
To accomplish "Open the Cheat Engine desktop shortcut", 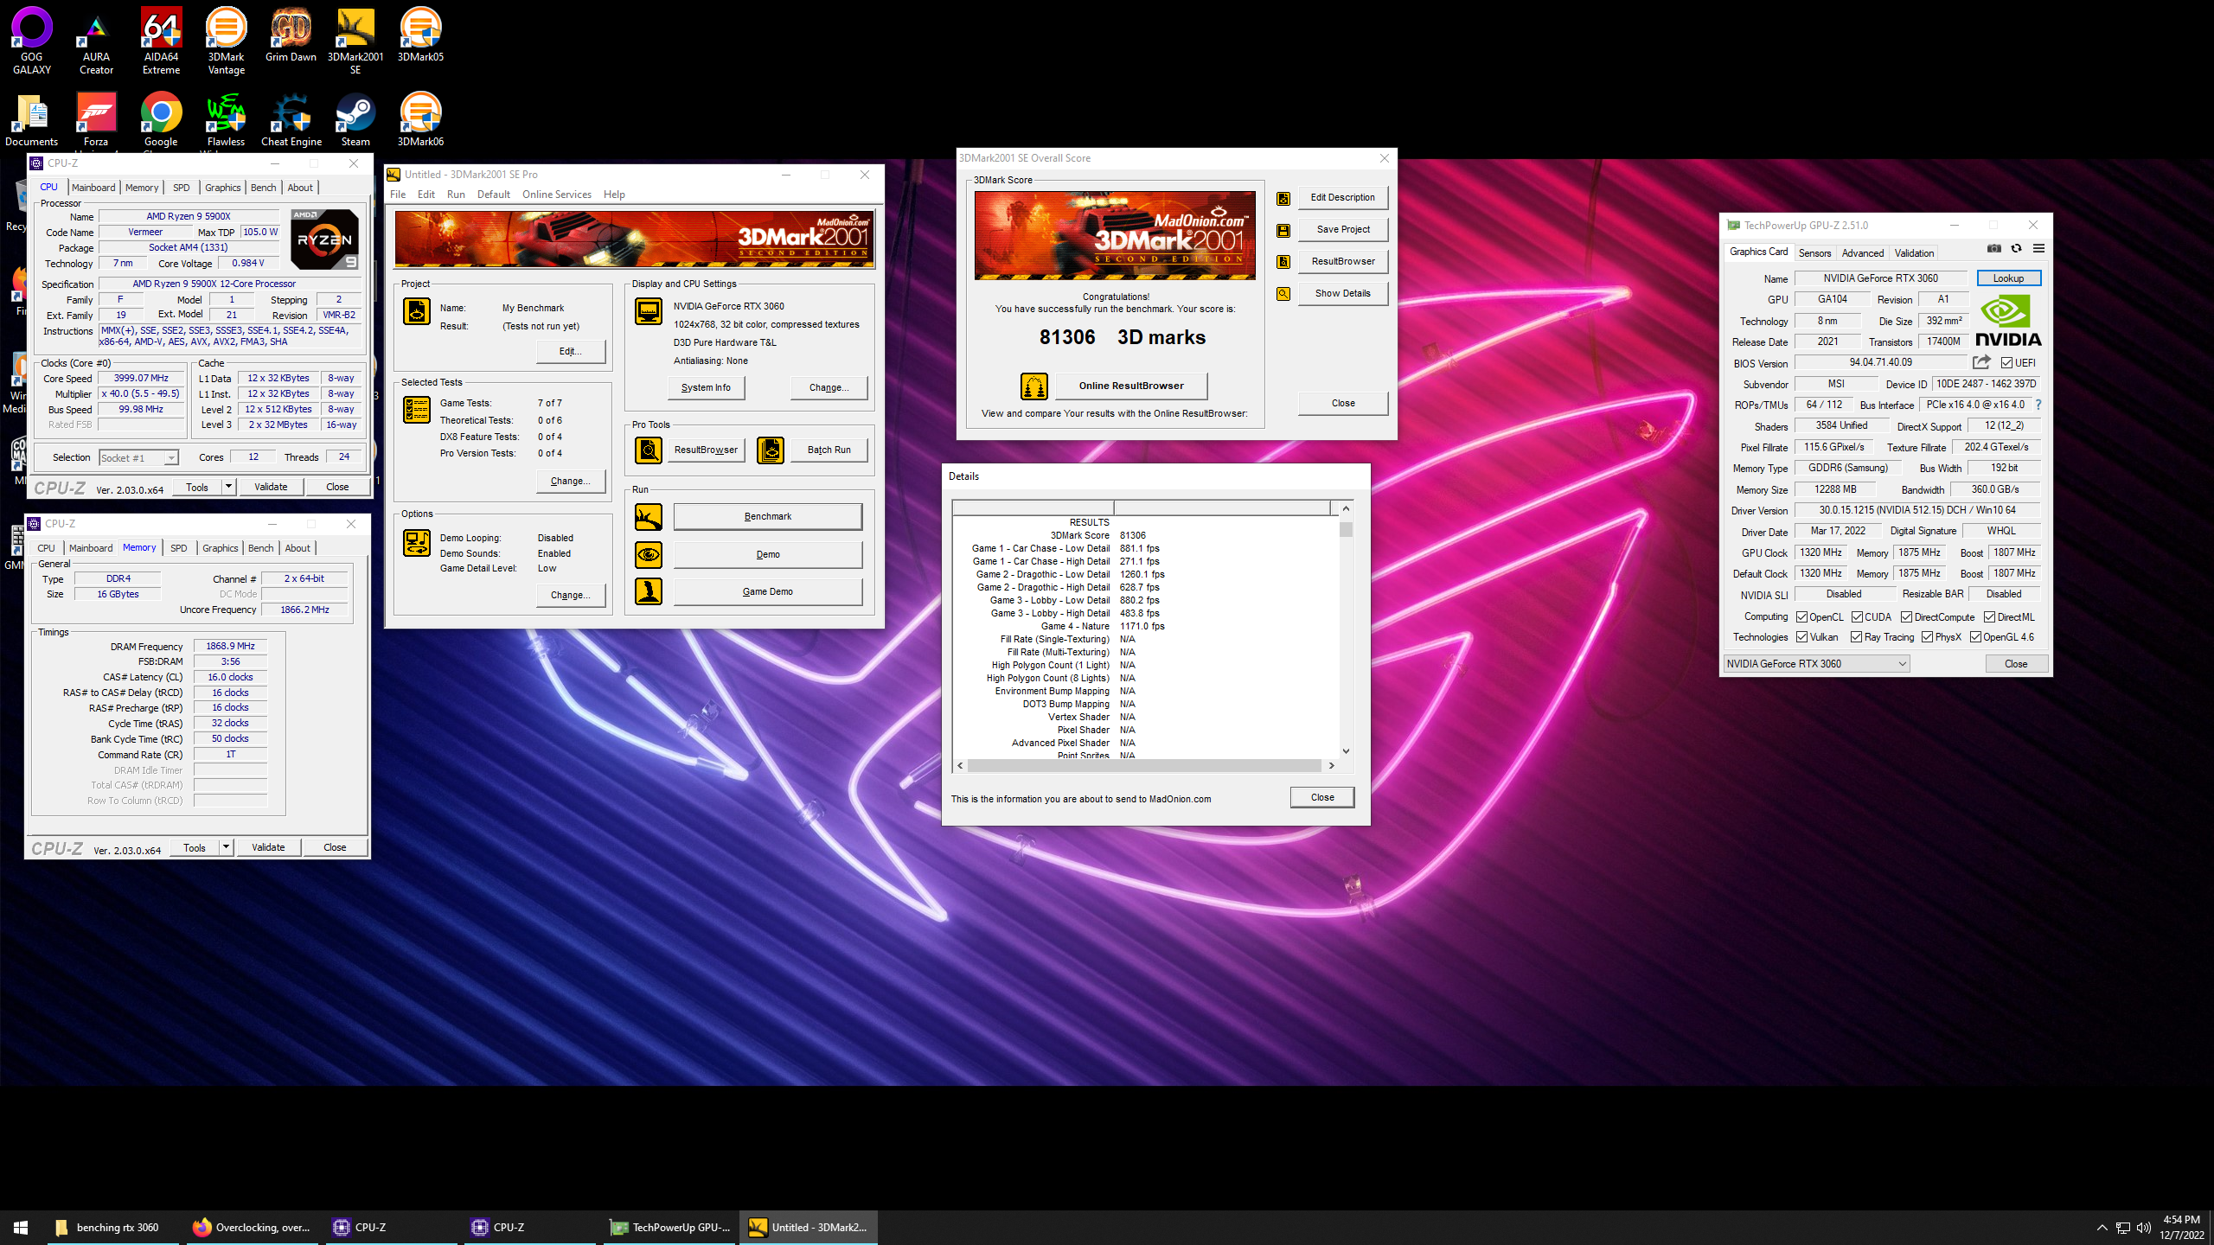I will point(291,119).
